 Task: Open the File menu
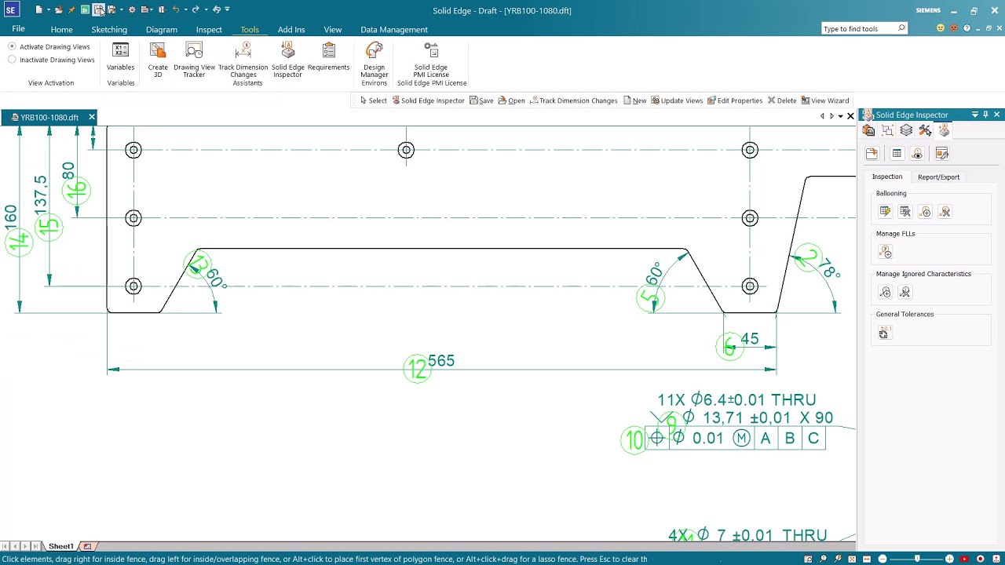[x=18, y=29]
